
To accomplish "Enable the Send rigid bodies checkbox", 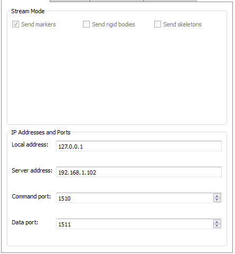I will (86, 24).
